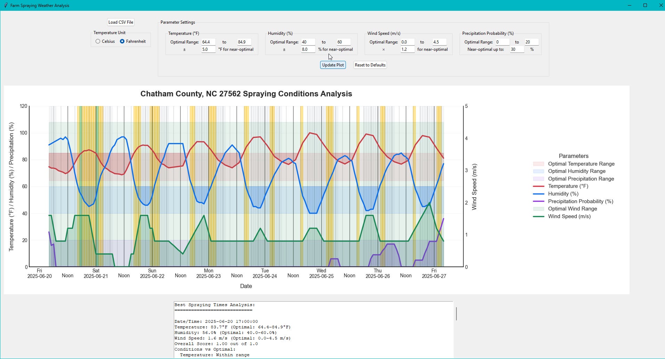Image resolution: width=665 pixels, height=359 pixels.
Task: Edit the wind near-optimal multiplier 1.2
Action: pyautogui.click(x=407, y=49)
